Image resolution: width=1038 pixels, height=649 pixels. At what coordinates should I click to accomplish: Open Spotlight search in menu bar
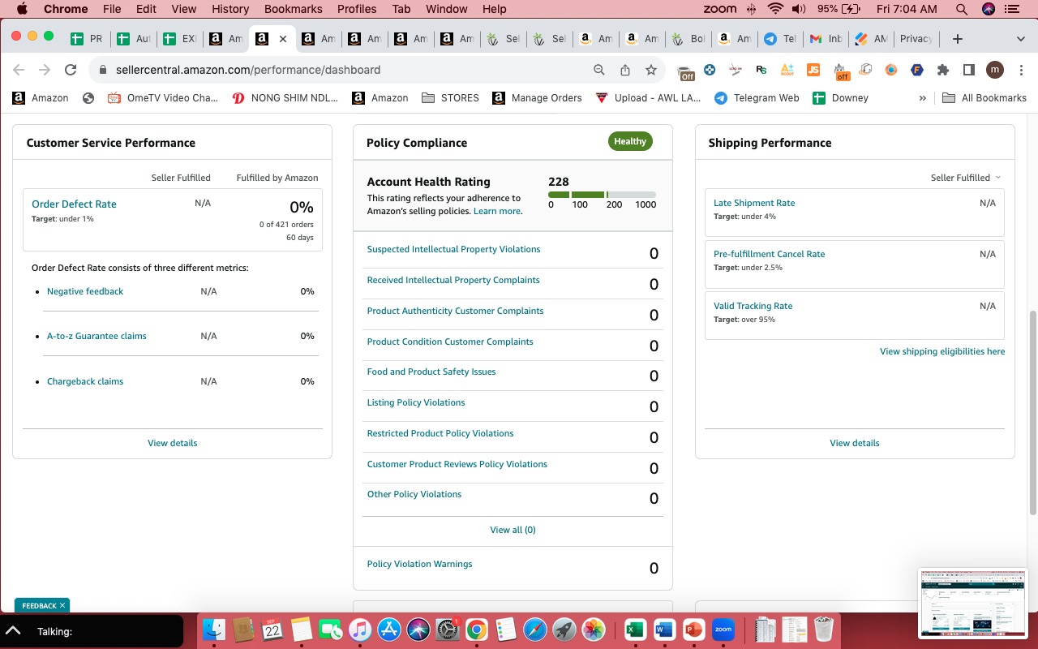[x=962, y=9]
